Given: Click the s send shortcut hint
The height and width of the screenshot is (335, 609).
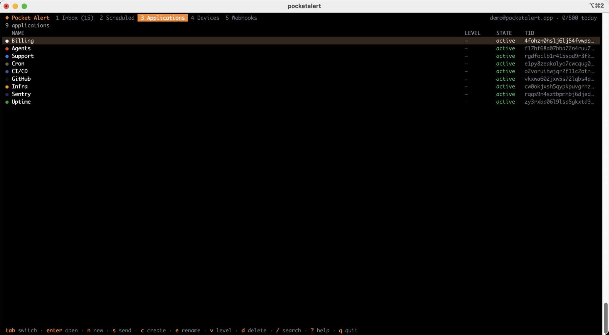Looking at the screenshot, I should pos(122,330).
